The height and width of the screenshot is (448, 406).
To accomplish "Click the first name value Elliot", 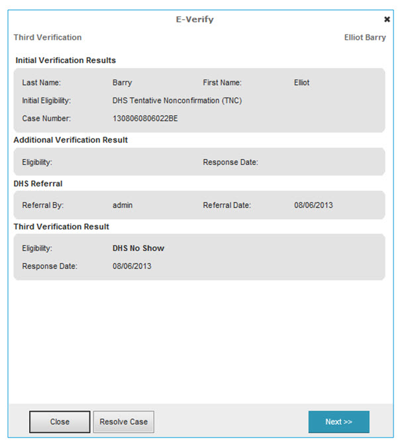I will tap(302, 83).
